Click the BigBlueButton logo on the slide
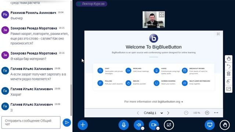This screenshot has width=235, height=132. coord(153,38)
